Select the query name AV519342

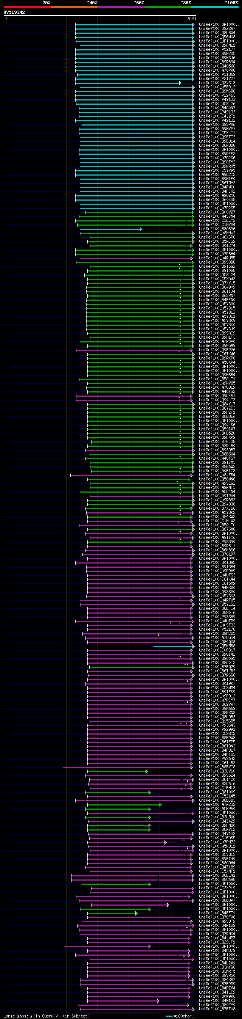pos(14,12)
